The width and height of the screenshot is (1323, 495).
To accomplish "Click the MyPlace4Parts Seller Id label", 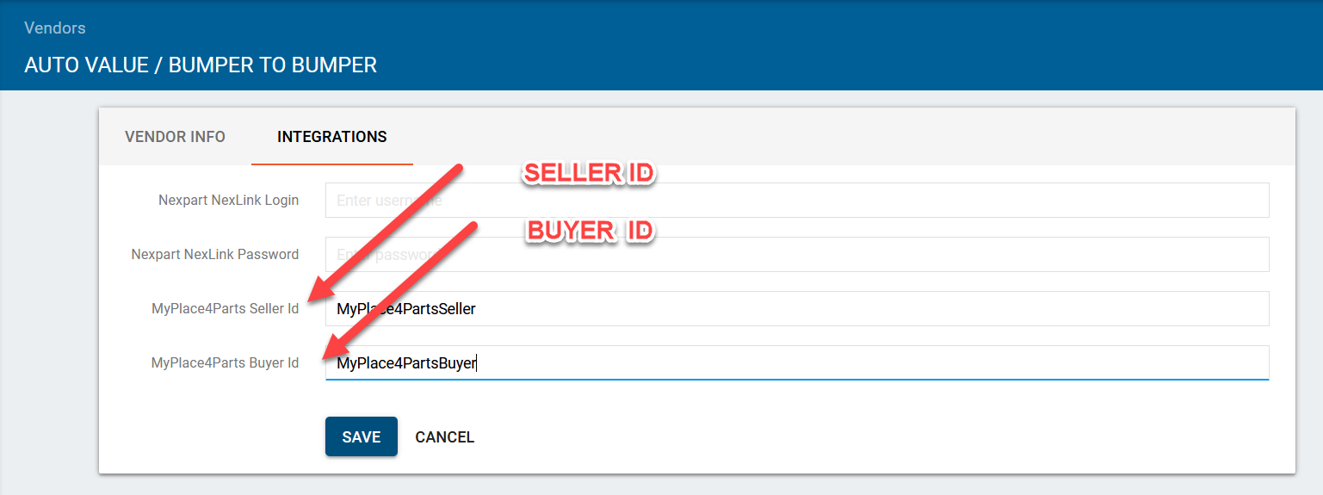I will [x=225, y=309].
